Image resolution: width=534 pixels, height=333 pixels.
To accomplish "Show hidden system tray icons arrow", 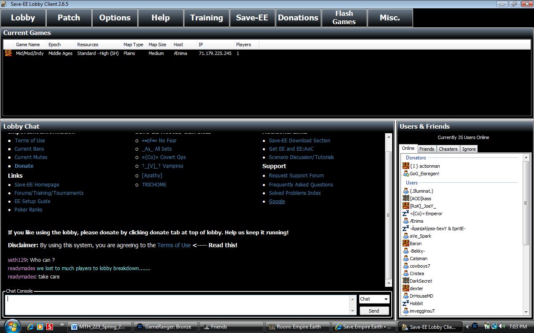I will click(x=467, y=327).
